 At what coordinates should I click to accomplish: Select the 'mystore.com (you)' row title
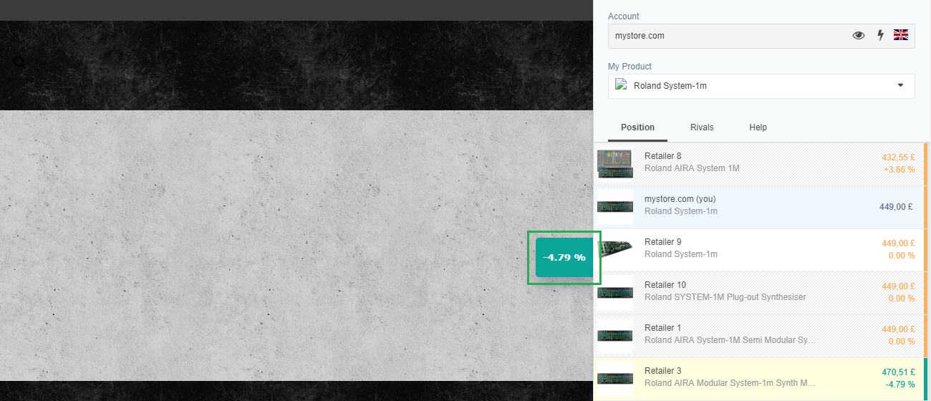click(x=680, y=199)
